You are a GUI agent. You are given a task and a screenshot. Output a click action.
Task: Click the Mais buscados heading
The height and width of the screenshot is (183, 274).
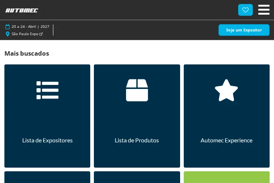tap(27, 53)
